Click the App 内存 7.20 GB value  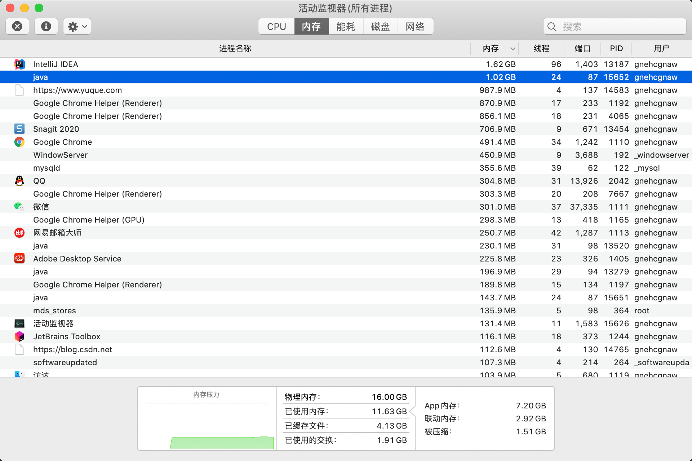[531, 406]
